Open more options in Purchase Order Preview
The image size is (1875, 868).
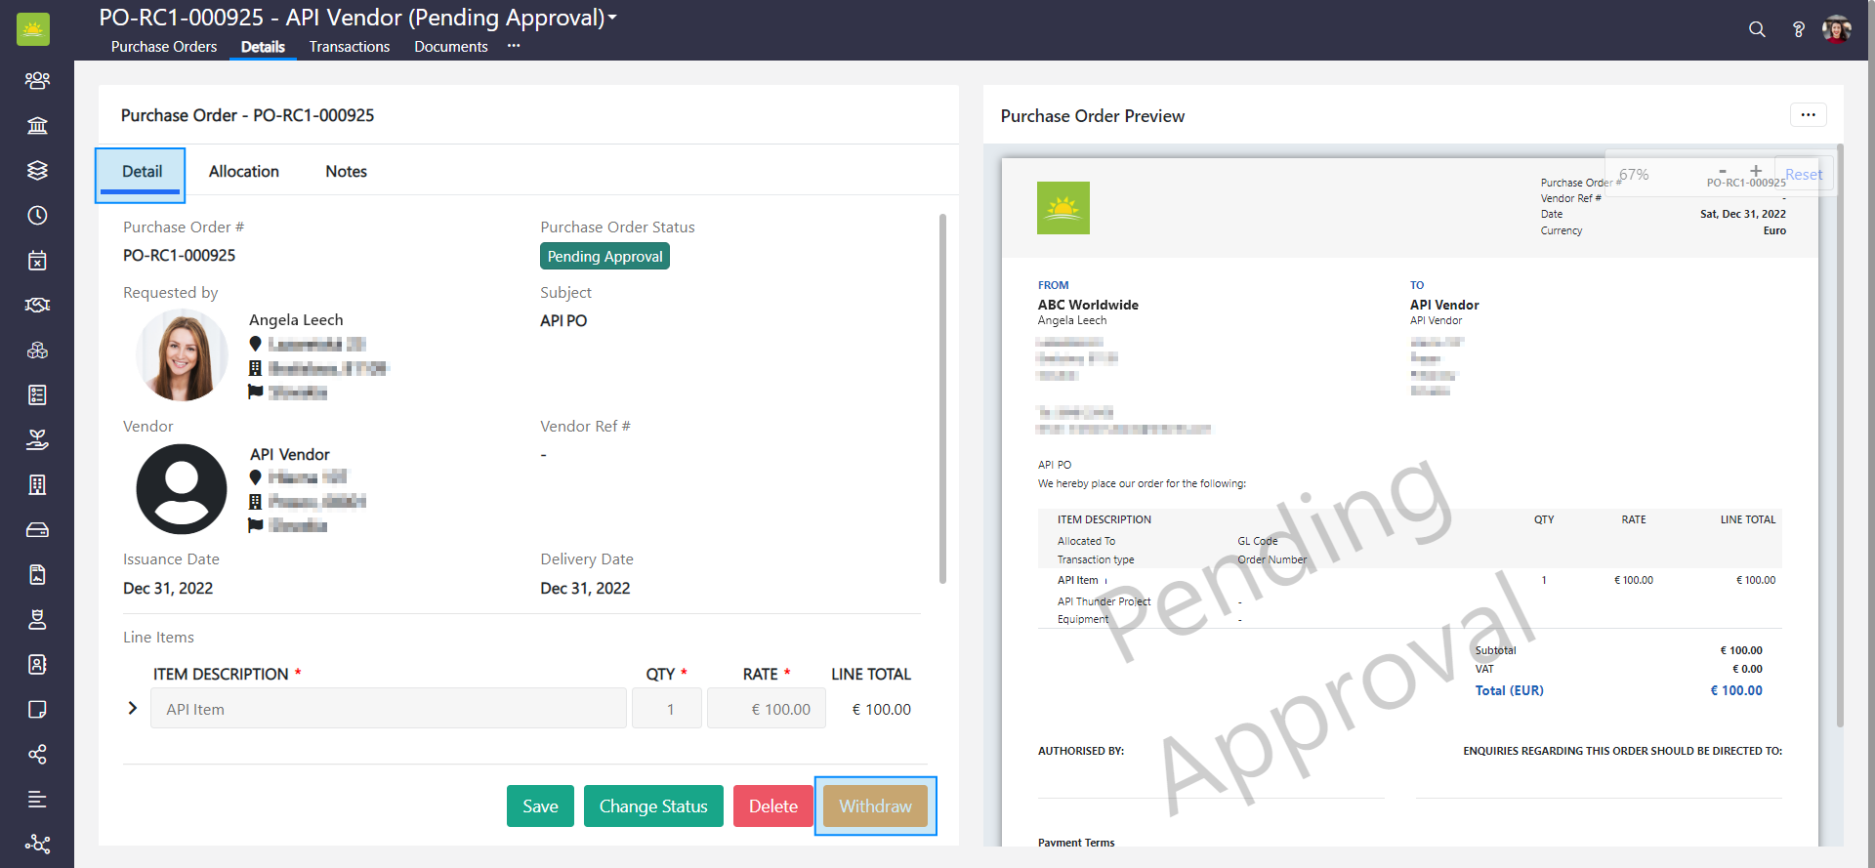tap(1808, 115)
